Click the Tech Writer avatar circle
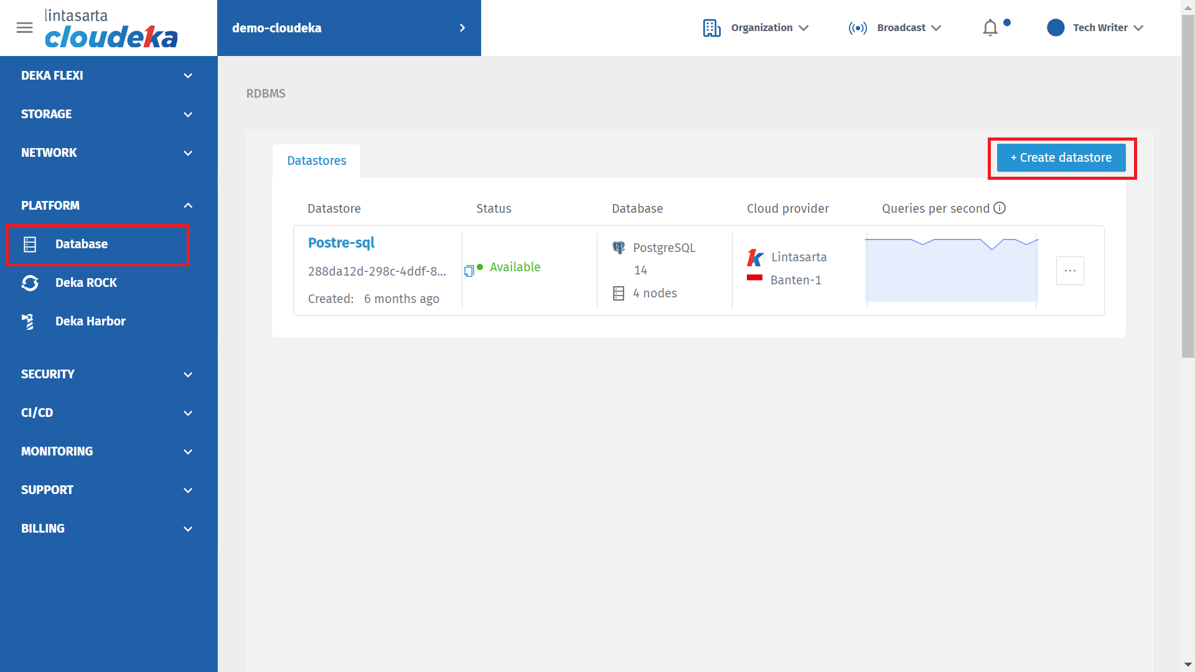1195x672 pixels. [x=1056, y=28]
